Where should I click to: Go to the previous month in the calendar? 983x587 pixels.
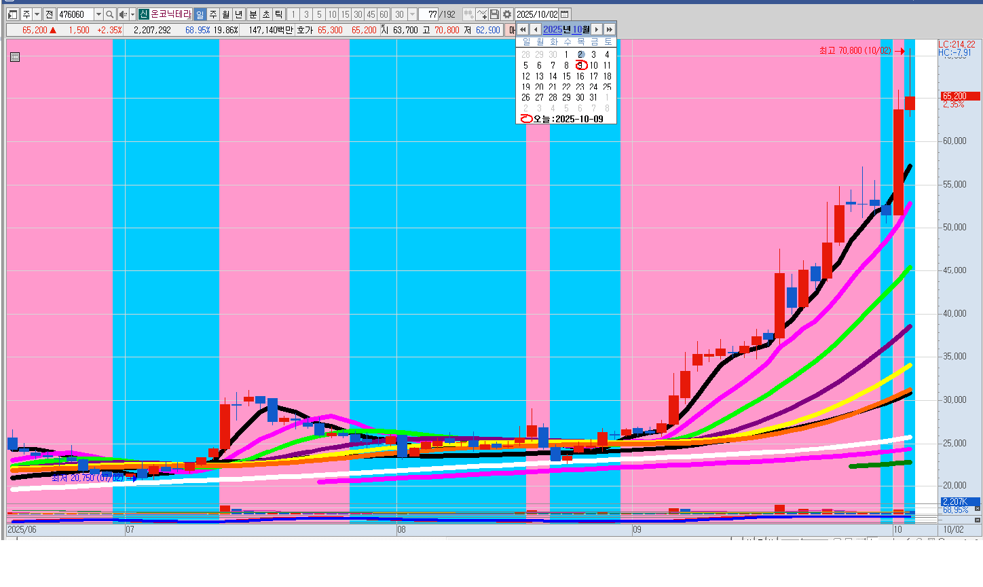(x=536, y=29)
